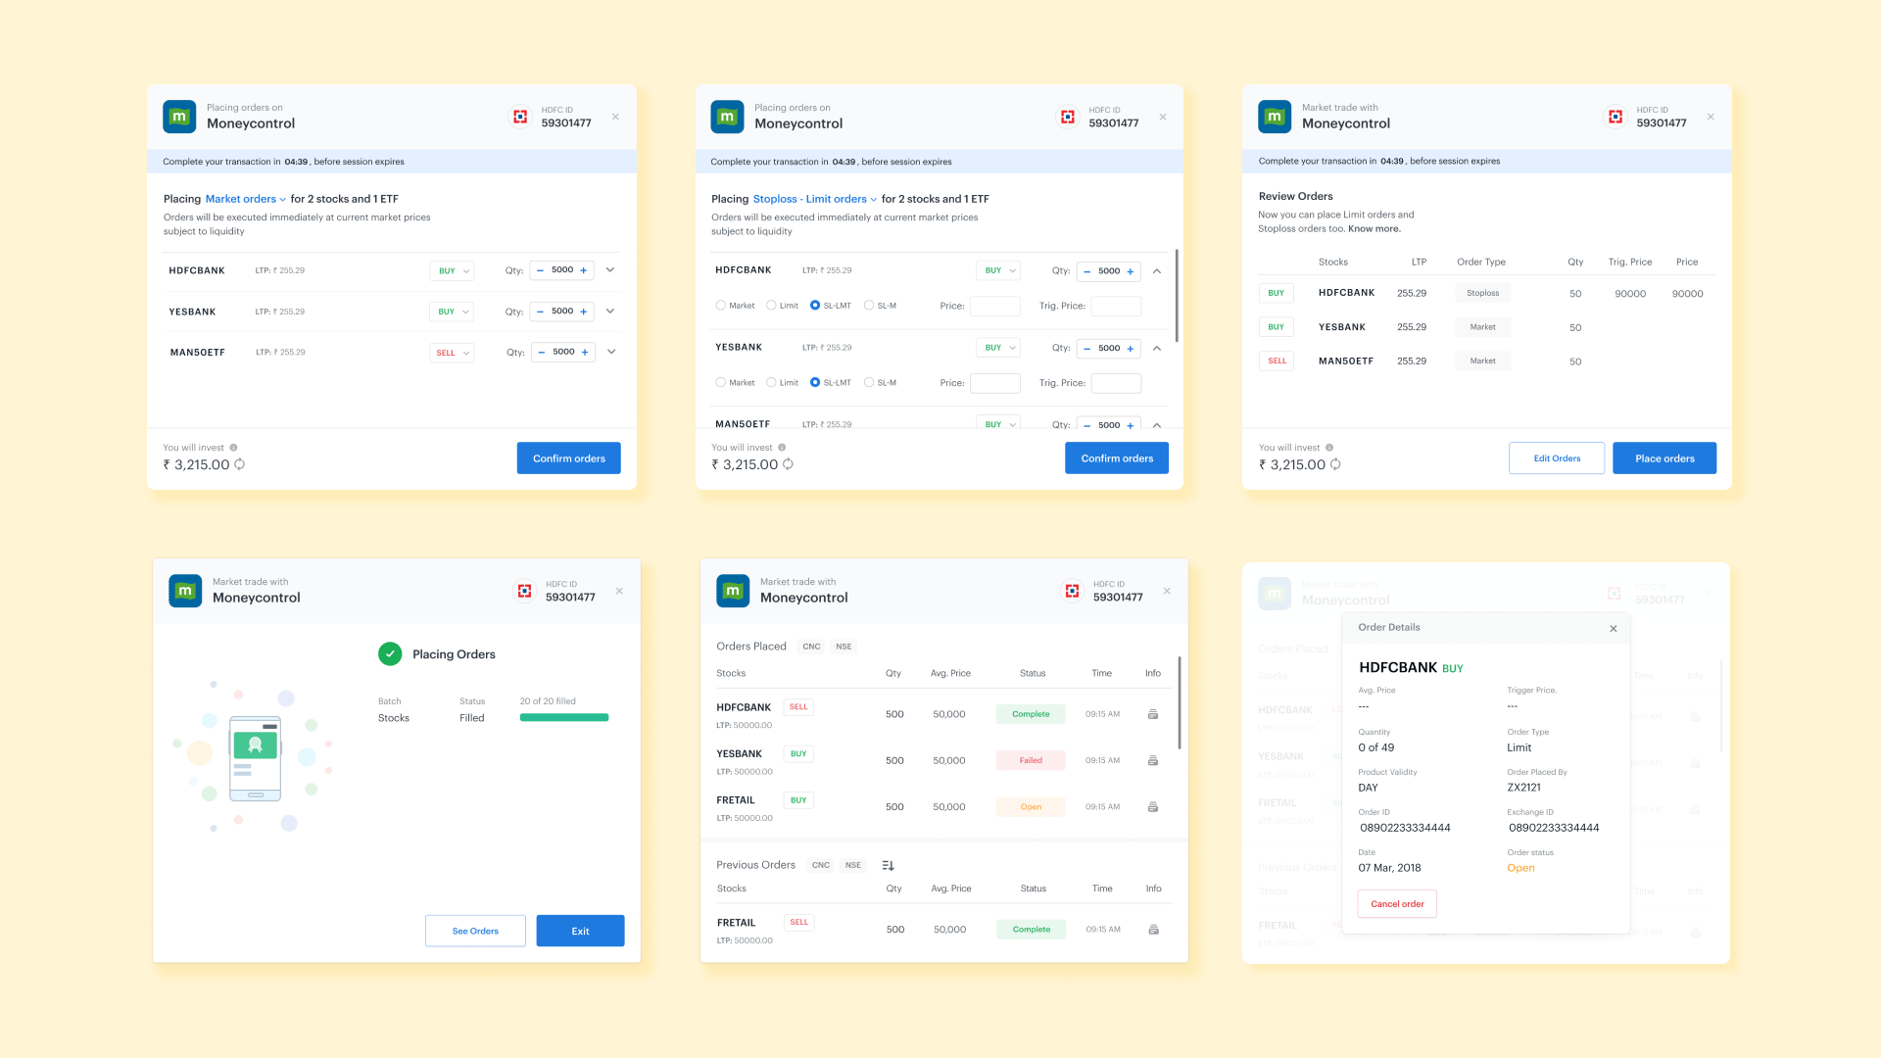Collapse YESBANK row in Stoploss-Limit panel
The width and height of the screenshot is (1881, 1058).
(x=1157, y=349)
